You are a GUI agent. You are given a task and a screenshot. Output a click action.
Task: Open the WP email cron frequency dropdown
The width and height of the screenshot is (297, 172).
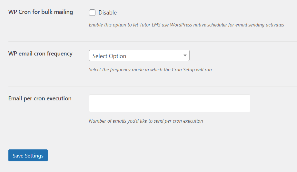pyautogui.click(x=139, y=56)
